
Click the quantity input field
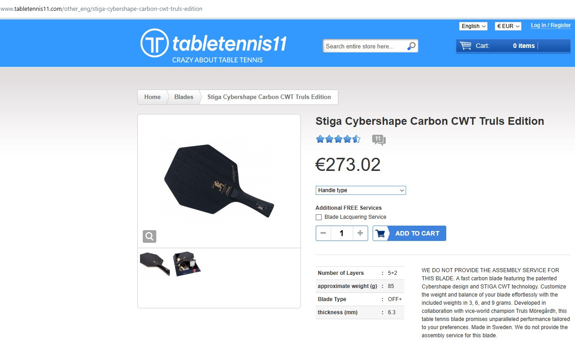click(x=341, y=233)
